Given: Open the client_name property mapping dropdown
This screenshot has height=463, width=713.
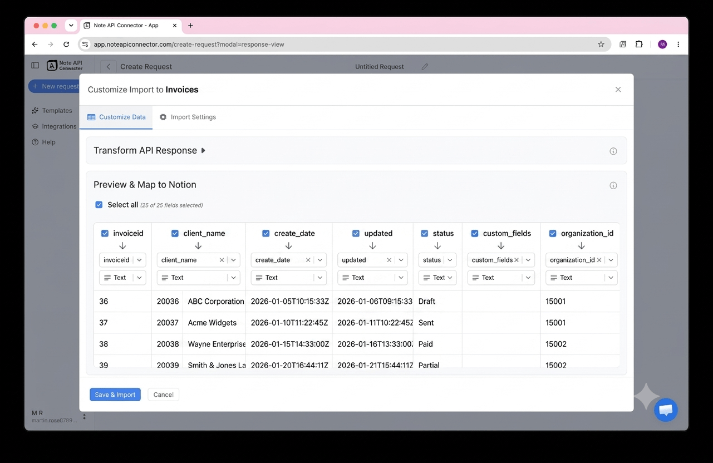Looking at the screenshot, I should point(199,260).
